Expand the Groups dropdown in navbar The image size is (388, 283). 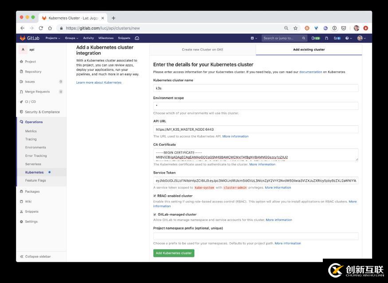tap(71, 38)
